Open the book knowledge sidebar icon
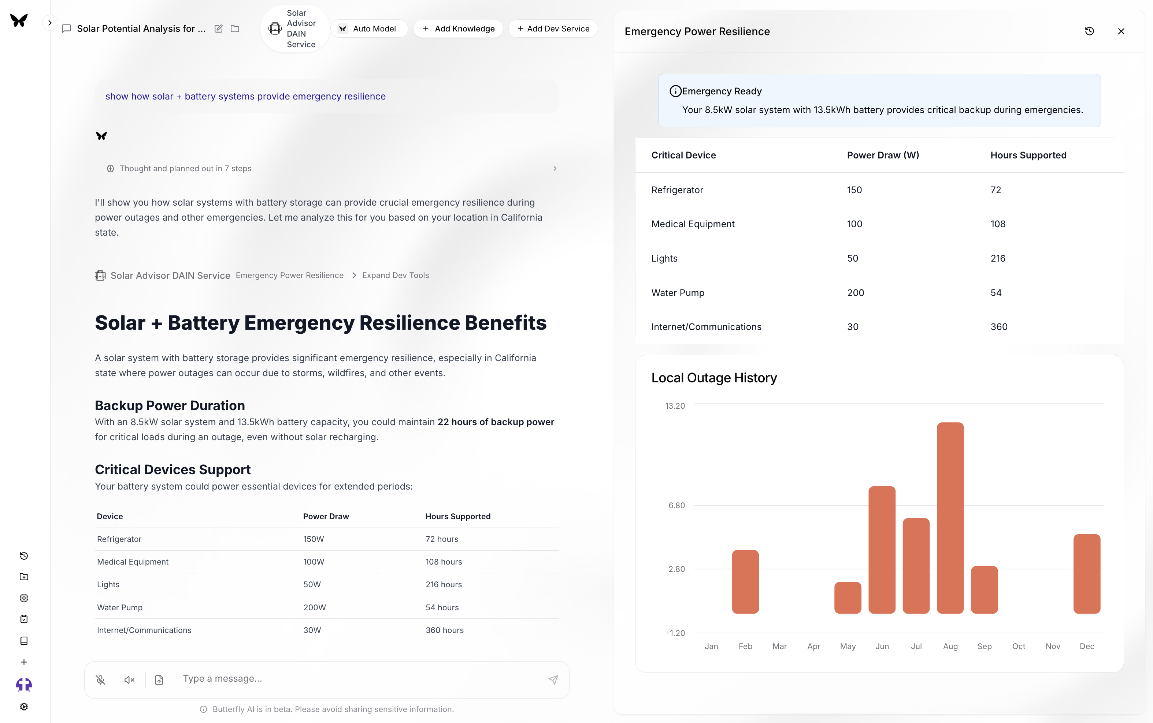 coord(24,640)
